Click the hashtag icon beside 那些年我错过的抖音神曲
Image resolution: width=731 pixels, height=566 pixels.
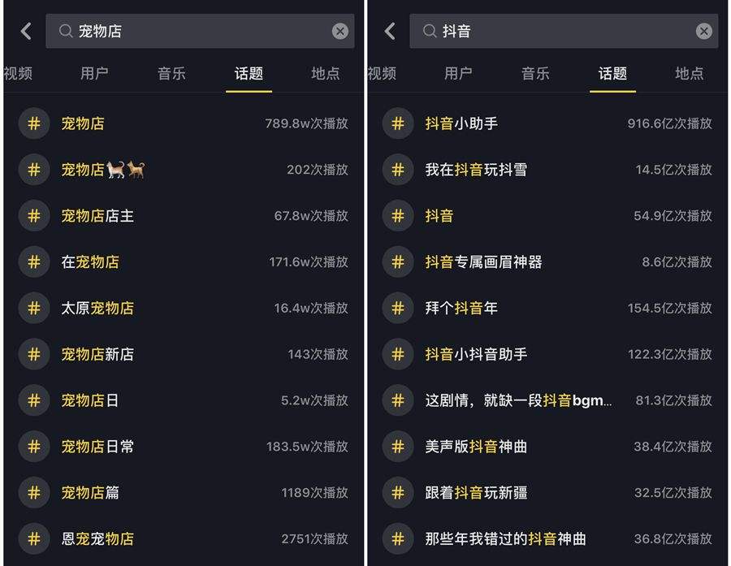[x=397, y=538]
